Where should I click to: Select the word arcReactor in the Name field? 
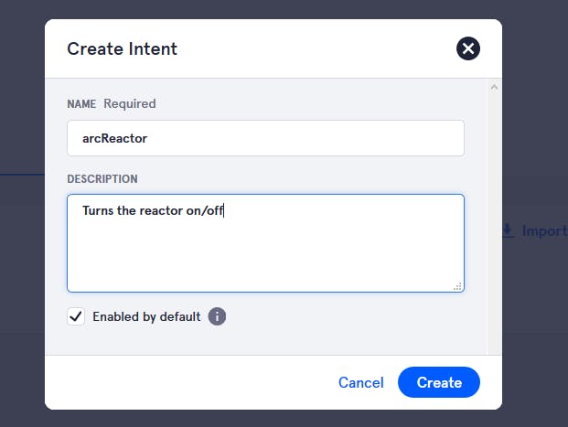[114, 138]
